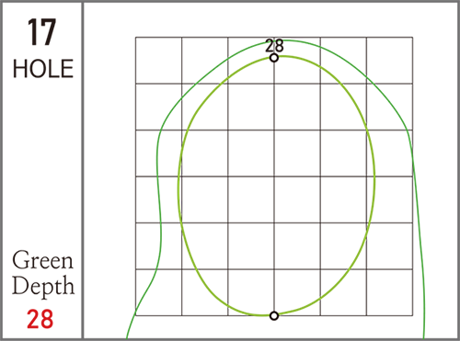Image resolution: width=460 pixels, height=341 pixels.
Task: Click the HOLE text label
Action: point(43,69)
